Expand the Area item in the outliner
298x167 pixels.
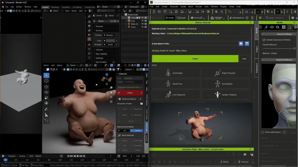(x=126, y=21)
